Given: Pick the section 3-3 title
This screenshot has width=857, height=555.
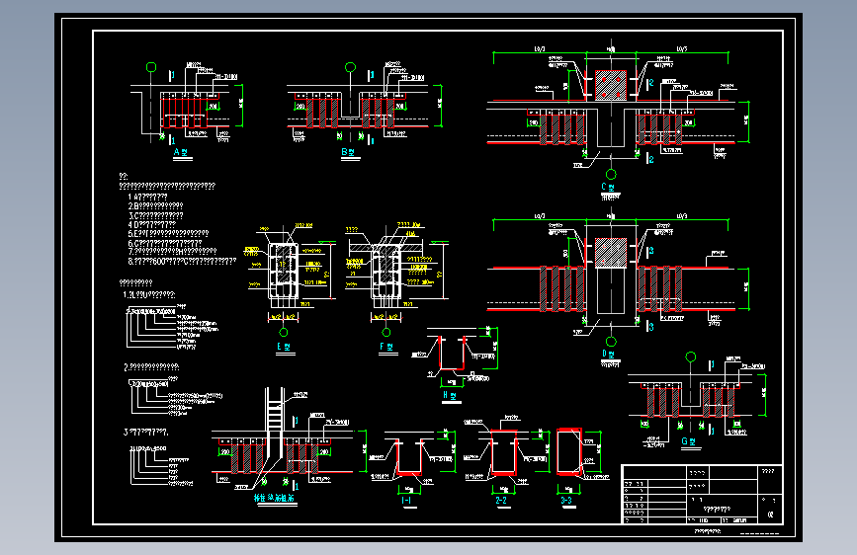Looking at the screenshot, I should (x=566, y=501).
